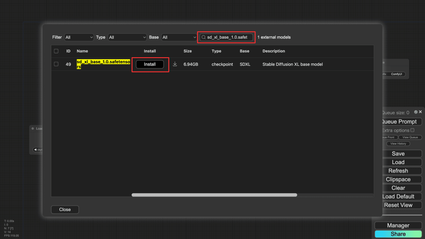425x239 pixels.
Task: Open the ComfyUI Manager
Action: pos(398,226)
